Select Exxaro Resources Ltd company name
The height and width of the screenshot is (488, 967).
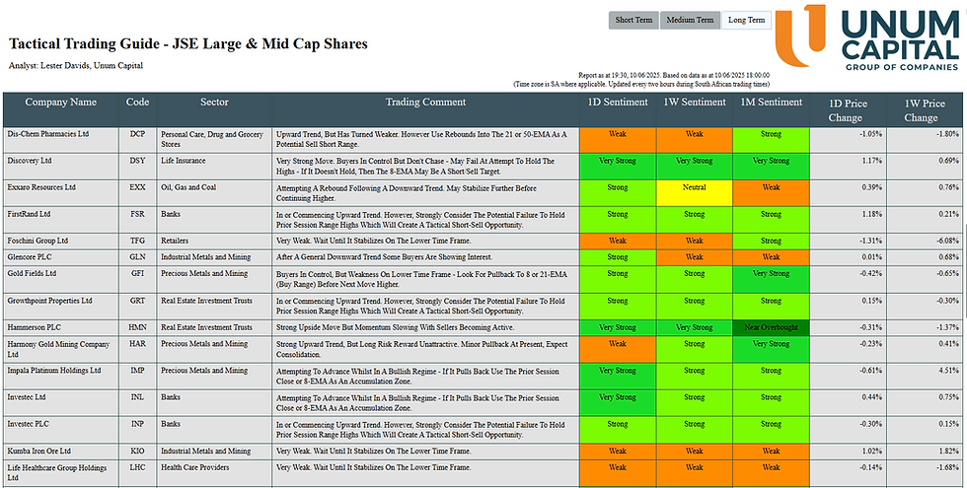(41, 187)
